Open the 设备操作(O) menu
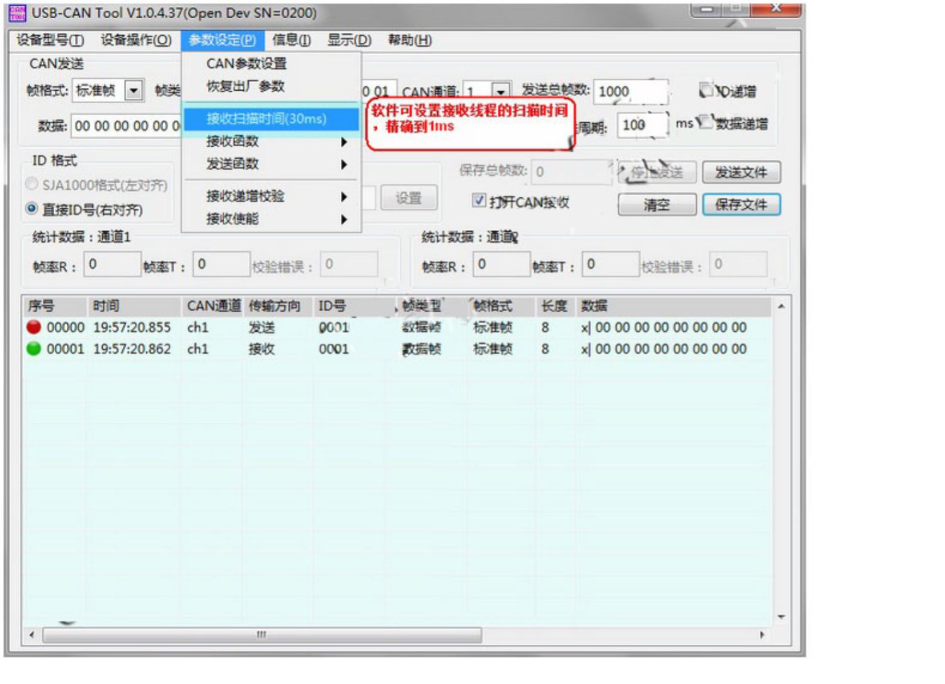The width and height of the screenshot is (945, 684). click(x=136, y=40)
